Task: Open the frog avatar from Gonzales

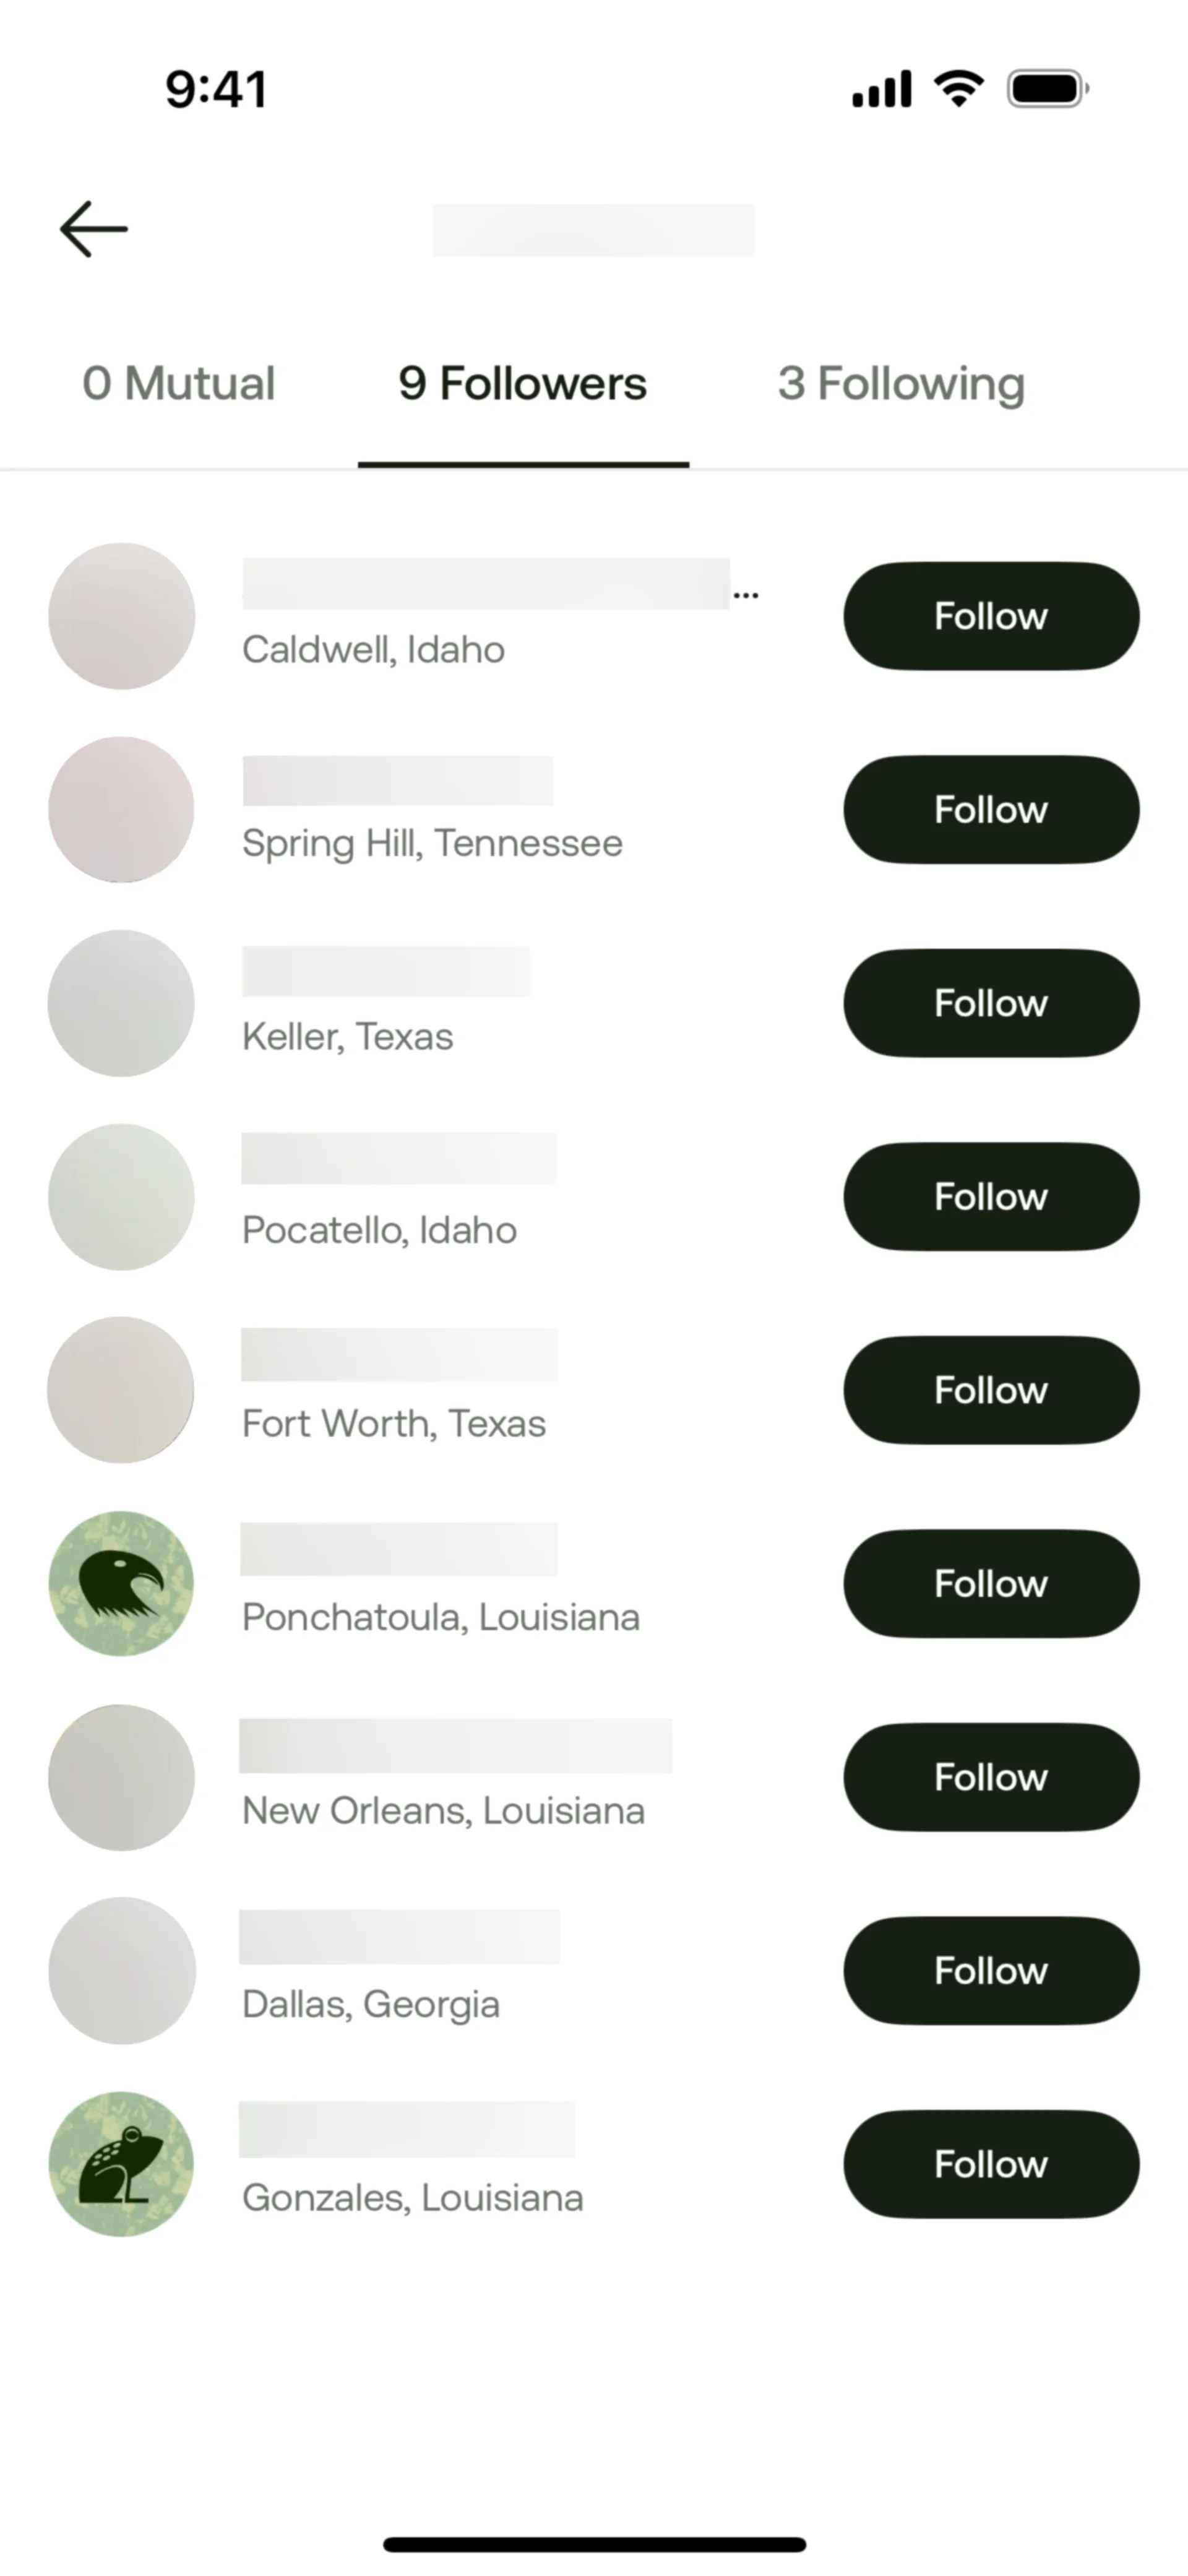Action: [x=121, y=2164]
